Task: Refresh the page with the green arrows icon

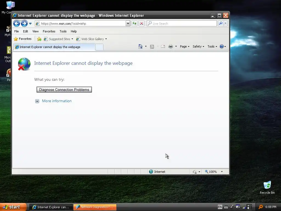Action: pos(134,23)
